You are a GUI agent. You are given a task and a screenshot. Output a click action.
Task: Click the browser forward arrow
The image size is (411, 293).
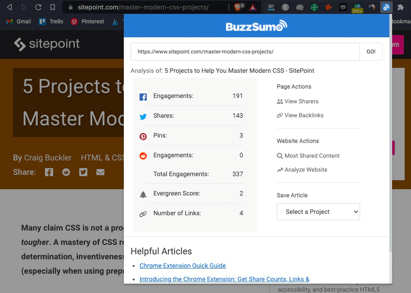pyautogui.click(x=24, y=7)
